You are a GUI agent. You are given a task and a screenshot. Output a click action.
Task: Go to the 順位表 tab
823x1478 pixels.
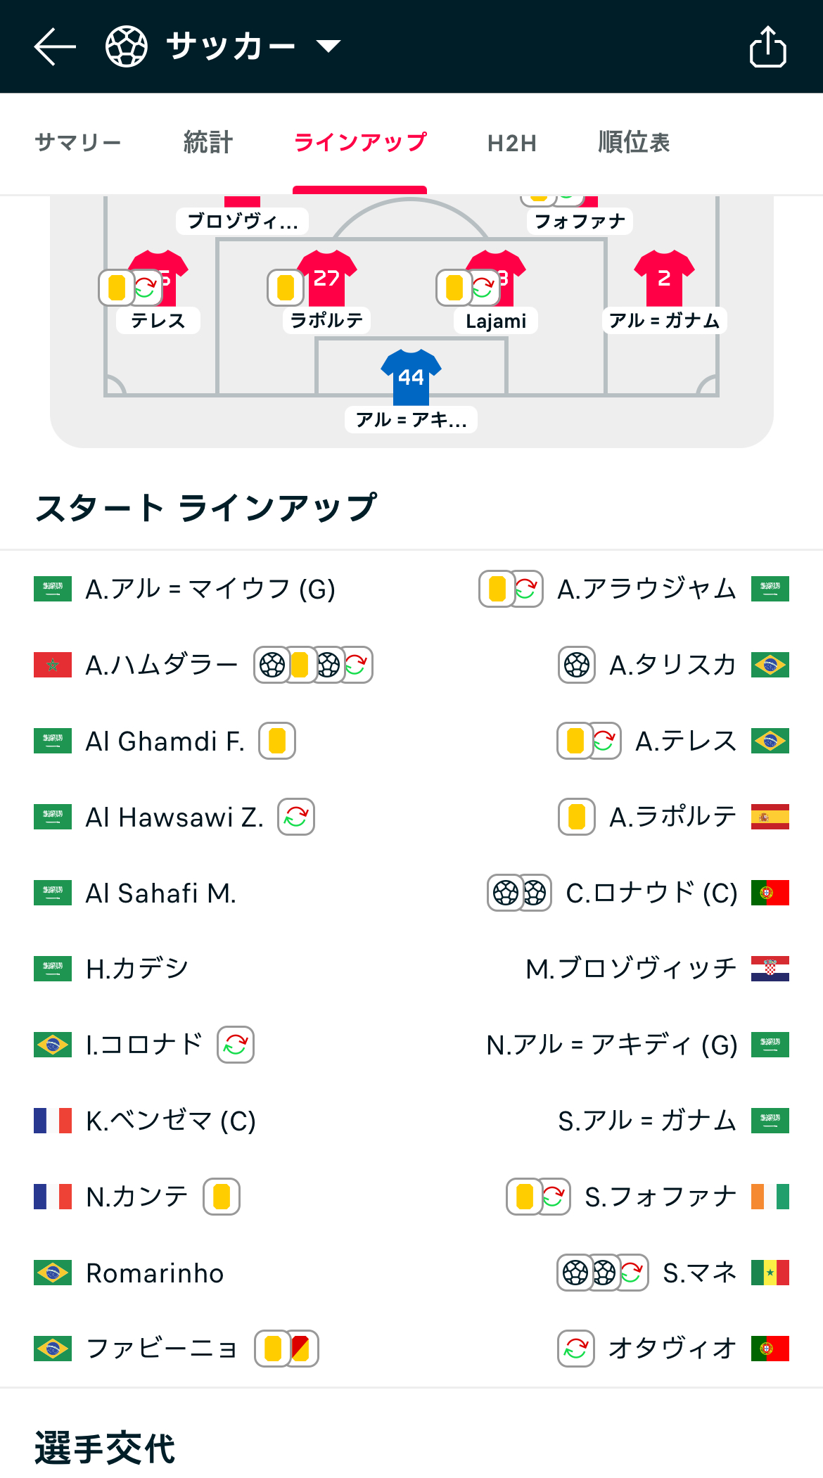coord(634,143)
